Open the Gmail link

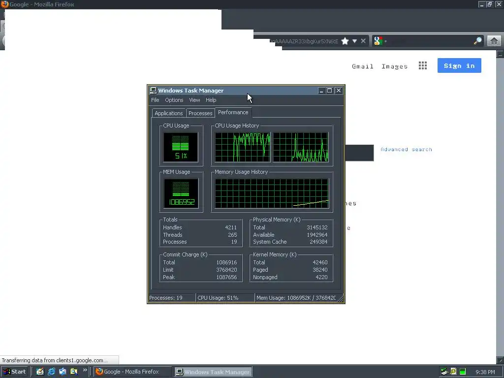[363, 66]
